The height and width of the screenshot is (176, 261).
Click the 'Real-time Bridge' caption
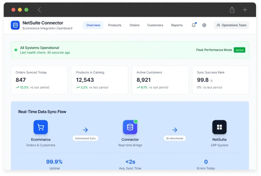pyautogui.click(x=130, y=145)
